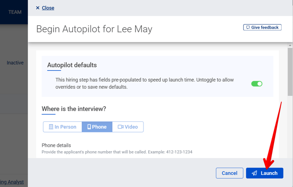This screenshot has height=187, width=293.
Task: Open the Give feedback button
Action: tap(262, 28)
